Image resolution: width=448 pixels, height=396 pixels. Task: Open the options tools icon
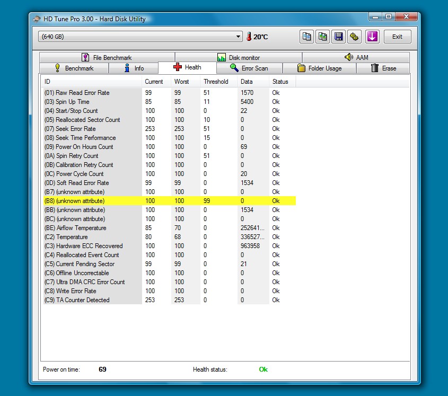[354, 37]
